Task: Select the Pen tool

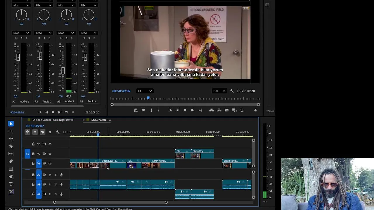Action: [x=11, y=161]
